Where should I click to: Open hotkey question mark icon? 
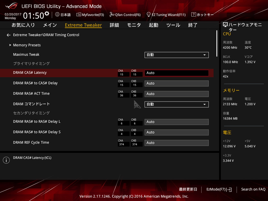pyautogui.click(x=193, y=14)
